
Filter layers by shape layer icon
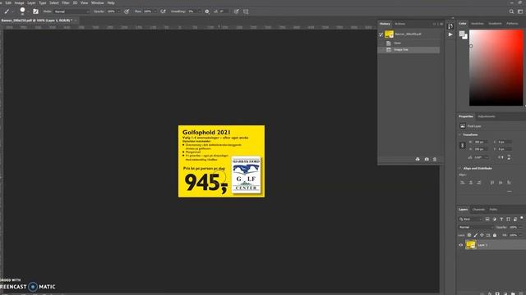[x=508, y=219]
